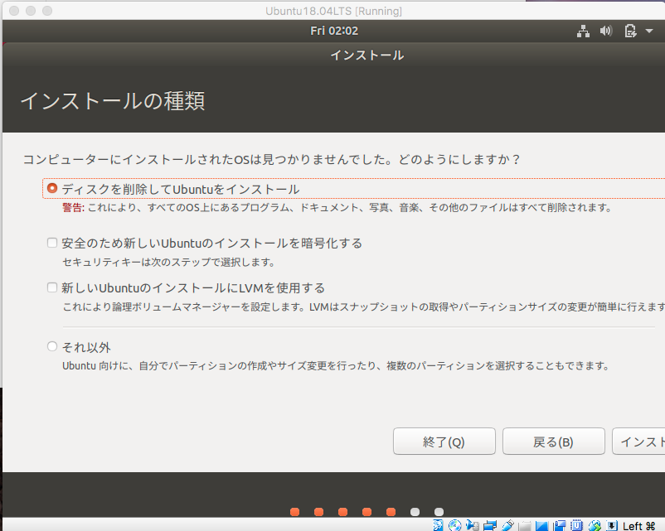The image size is (665, 531).
Task: Open the power/session icon in top bar
Action: (x=630, y=31)
